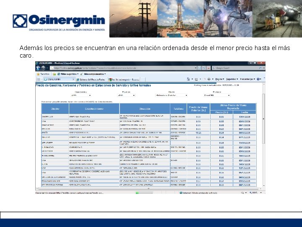Open the Seguridad menu
302x227 pixels.
[x=232, y=79]
